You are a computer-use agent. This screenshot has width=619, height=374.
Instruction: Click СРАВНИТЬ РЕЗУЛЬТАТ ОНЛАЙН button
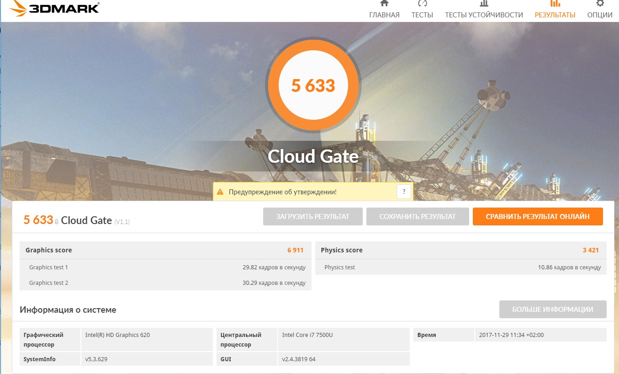pyautogui.click(x=538, y=217)
